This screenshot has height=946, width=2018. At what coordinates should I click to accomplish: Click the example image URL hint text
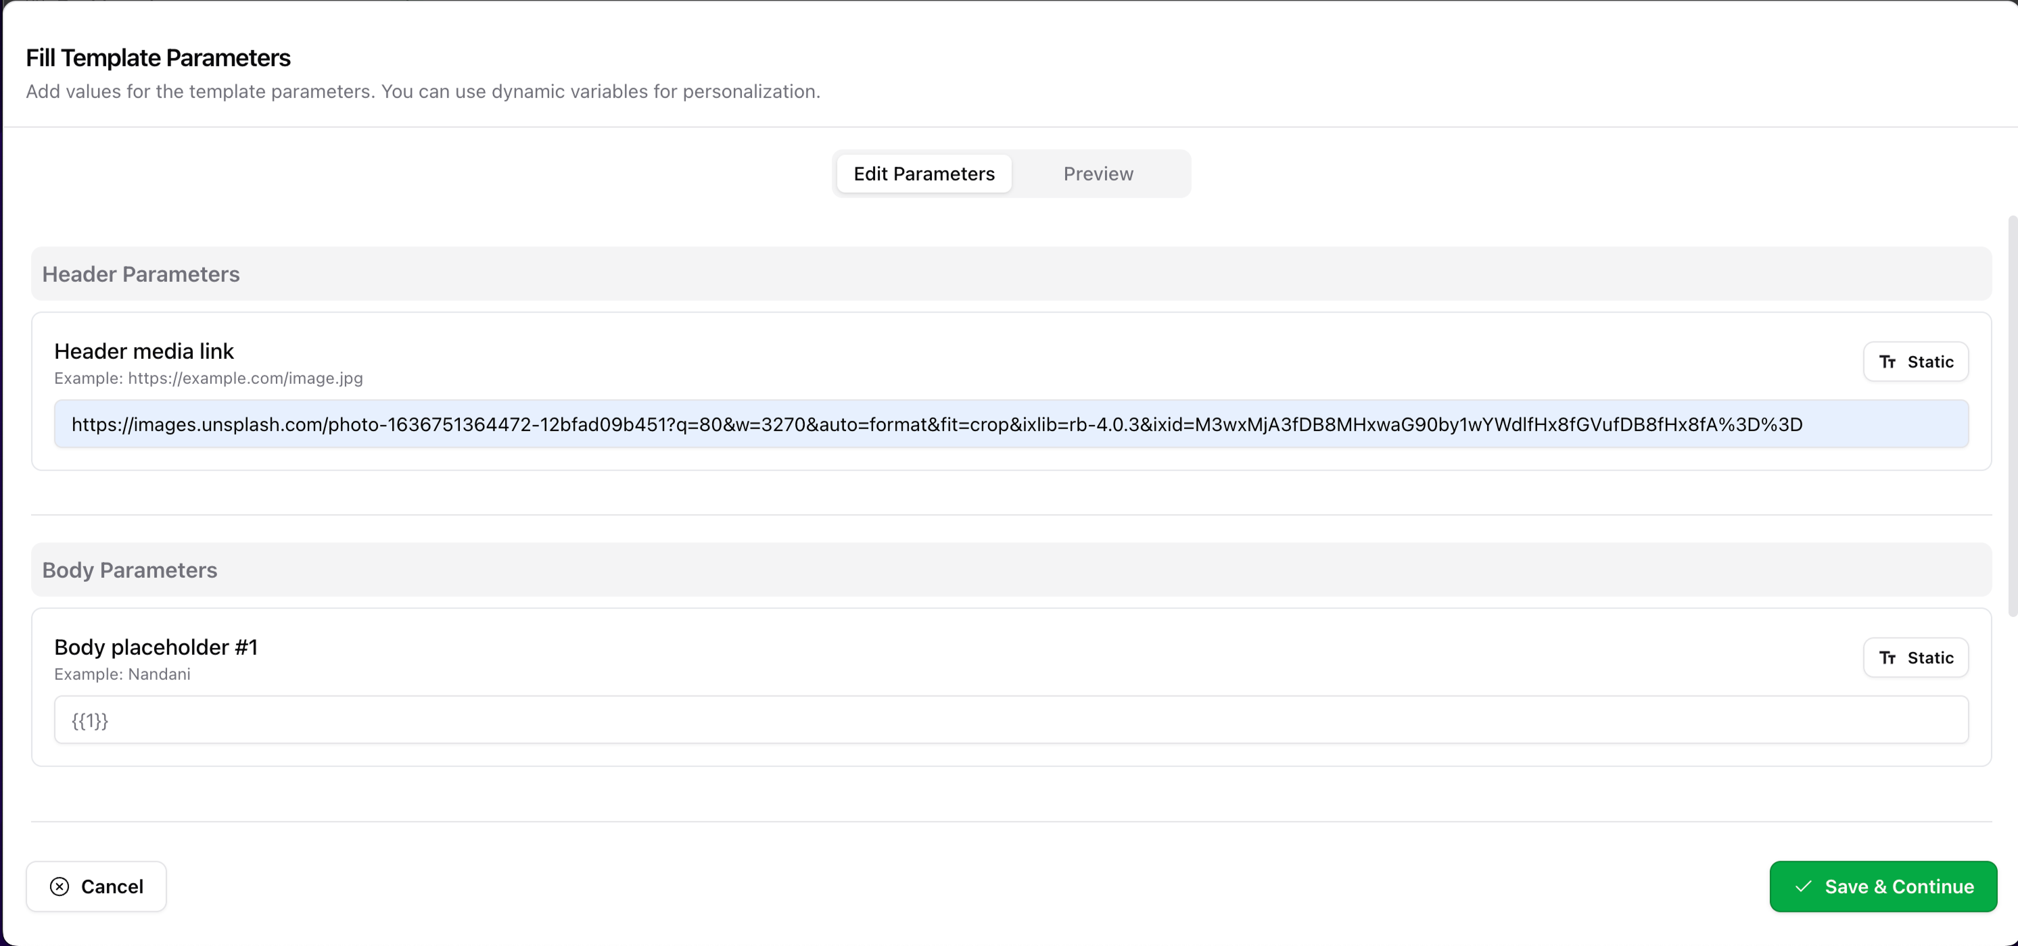point(208,378)
